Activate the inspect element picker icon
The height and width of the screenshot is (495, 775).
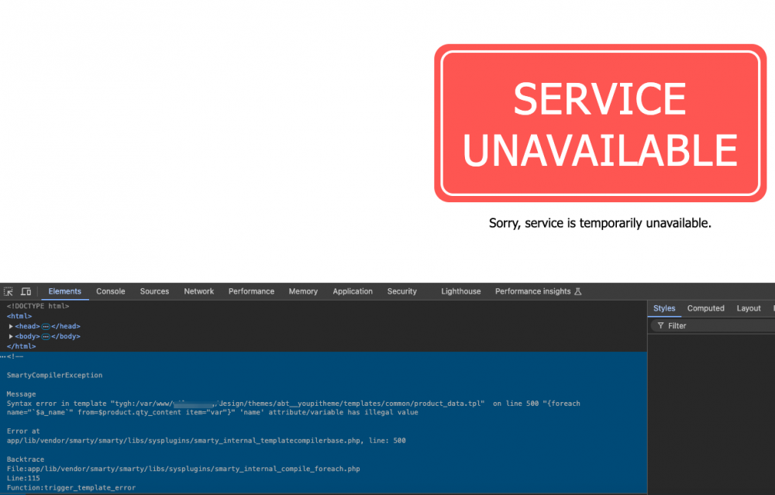9,291
